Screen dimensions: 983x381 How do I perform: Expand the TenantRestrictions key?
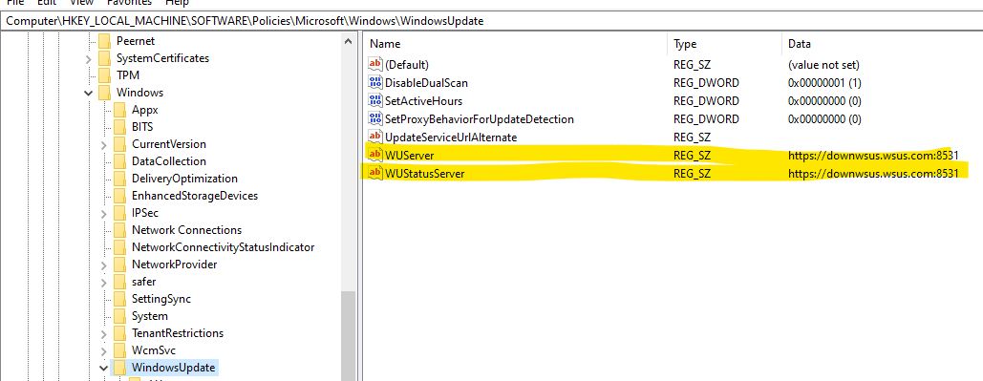tap(103, 333)
